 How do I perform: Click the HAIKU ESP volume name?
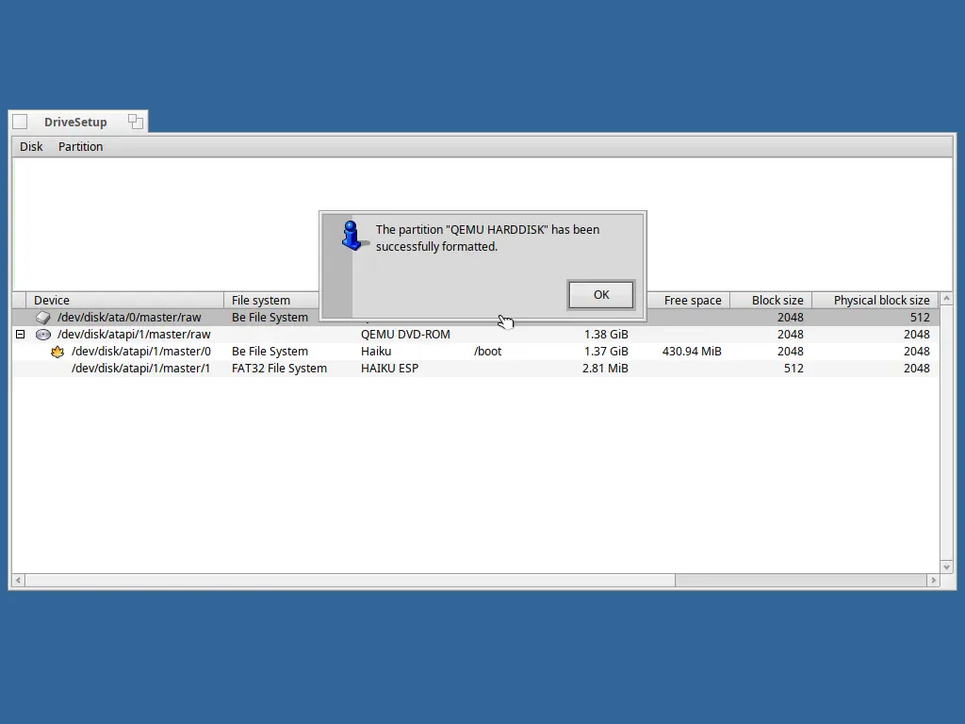point(389,369)
